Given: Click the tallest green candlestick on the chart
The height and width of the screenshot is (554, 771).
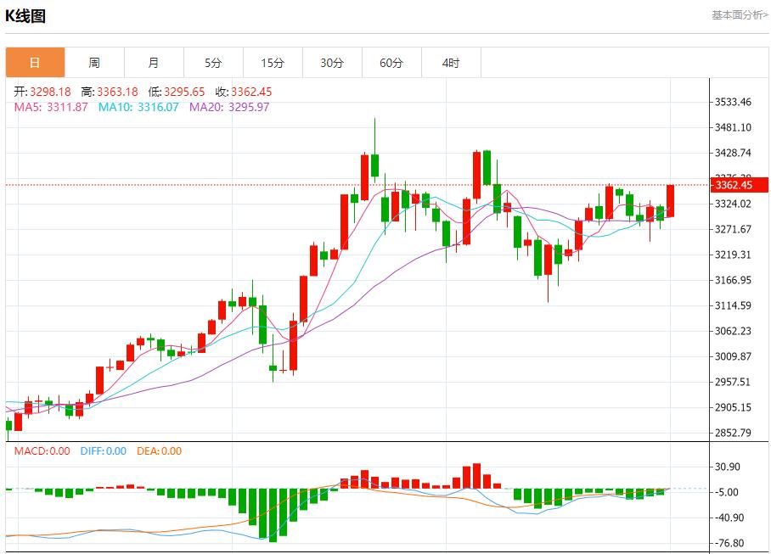Looking at the screenshot, I should click(x=373, y=165).
